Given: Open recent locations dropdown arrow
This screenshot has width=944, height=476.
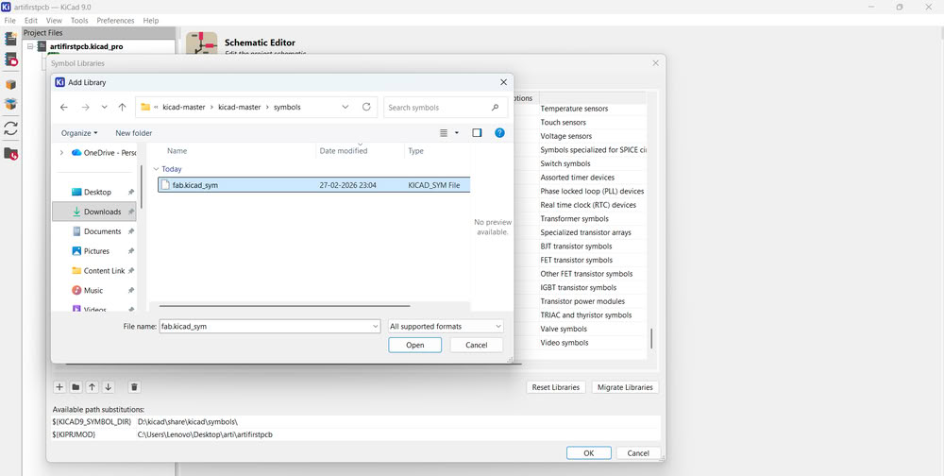Looking at the screenshot, I should [104, 108].
